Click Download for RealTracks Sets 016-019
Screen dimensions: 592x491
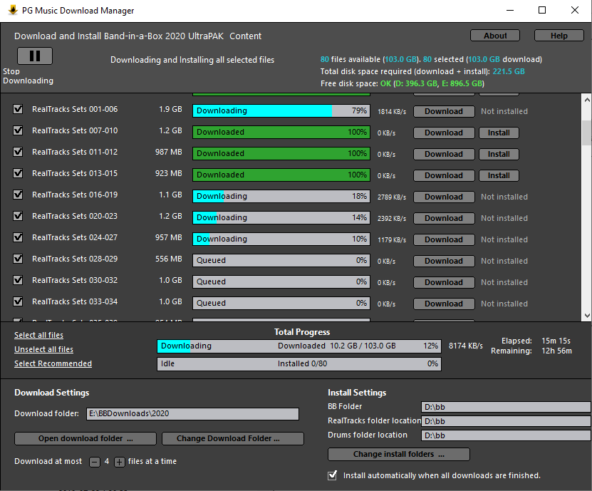click(x=444, y=197)
